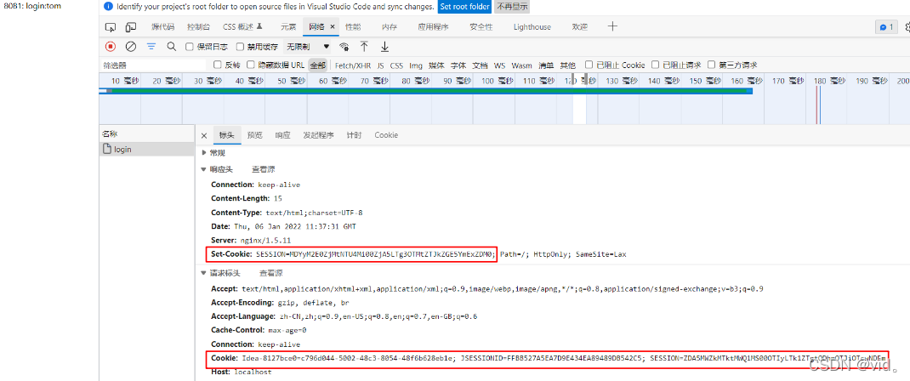This screenshot has height=381, width=910.
Task: Close the request details pane x
Action: pos(204,136)
